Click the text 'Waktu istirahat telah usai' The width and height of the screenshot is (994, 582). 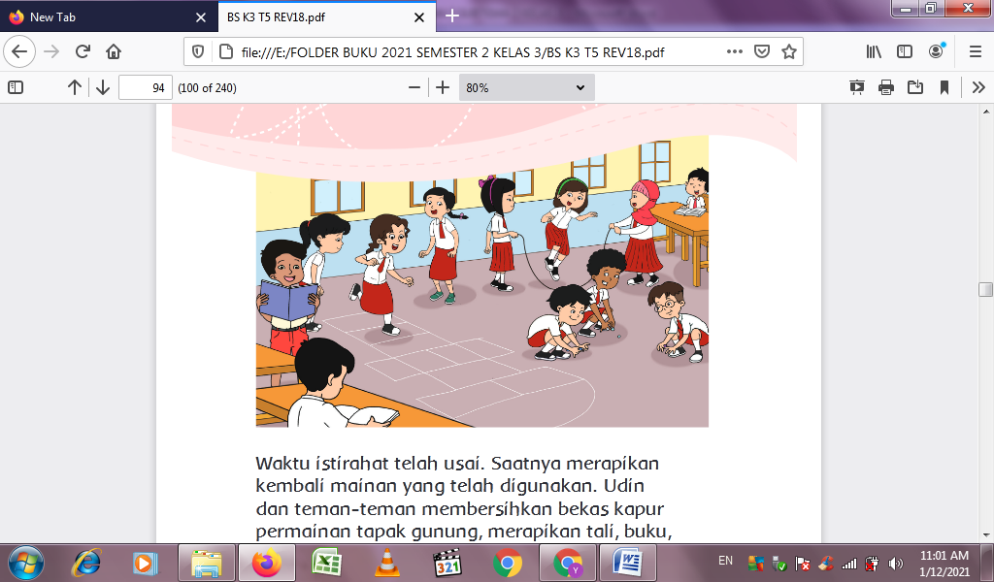tap(370, 463)
